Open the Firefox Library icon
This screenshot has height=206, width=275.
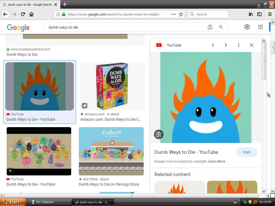(x=251, y=14)
